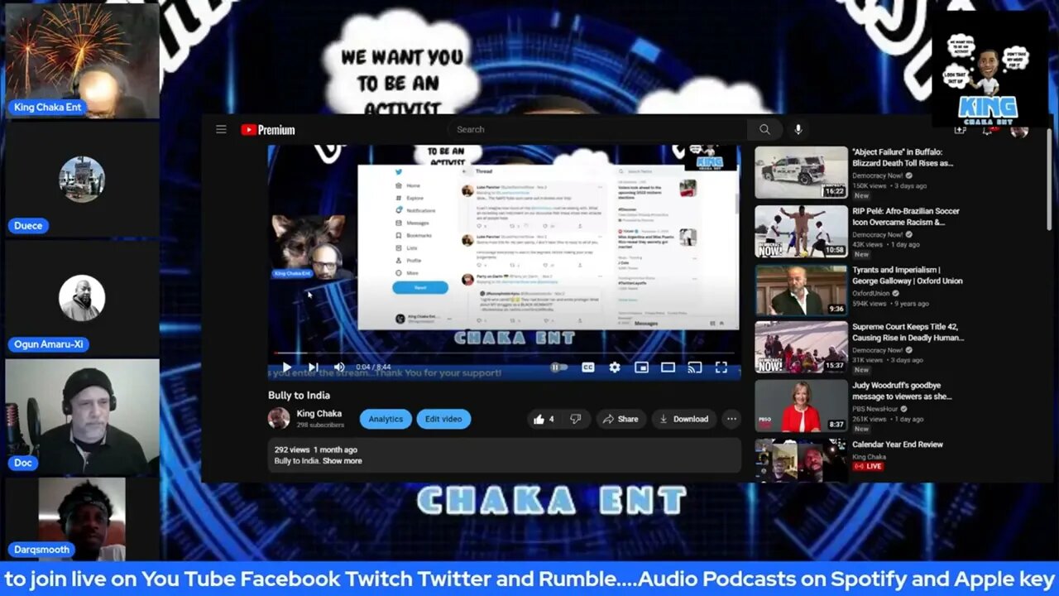Screen dimensions: 1059x596
Task: Start voice search with microphone icon
Action: coord(798,129)
